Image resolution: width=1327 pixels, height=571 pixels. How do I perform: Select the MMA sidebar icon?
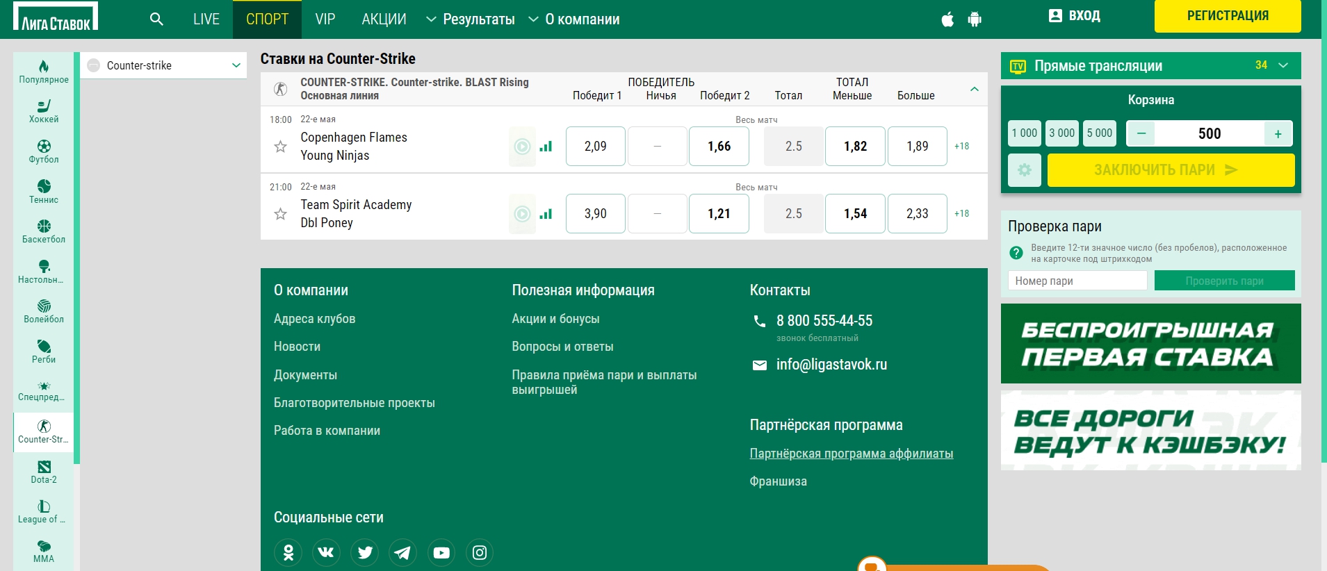pyautogui.click(x=44, y=552)
